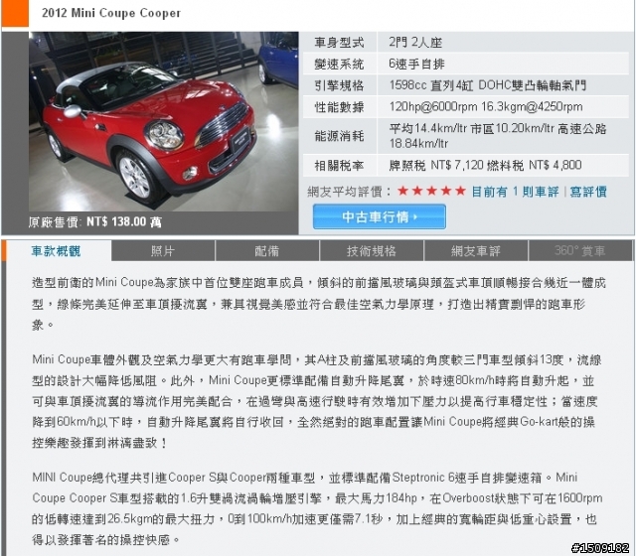Open the red Mini Coupe photo
The image size is (636, 556).
coord(163,121)
